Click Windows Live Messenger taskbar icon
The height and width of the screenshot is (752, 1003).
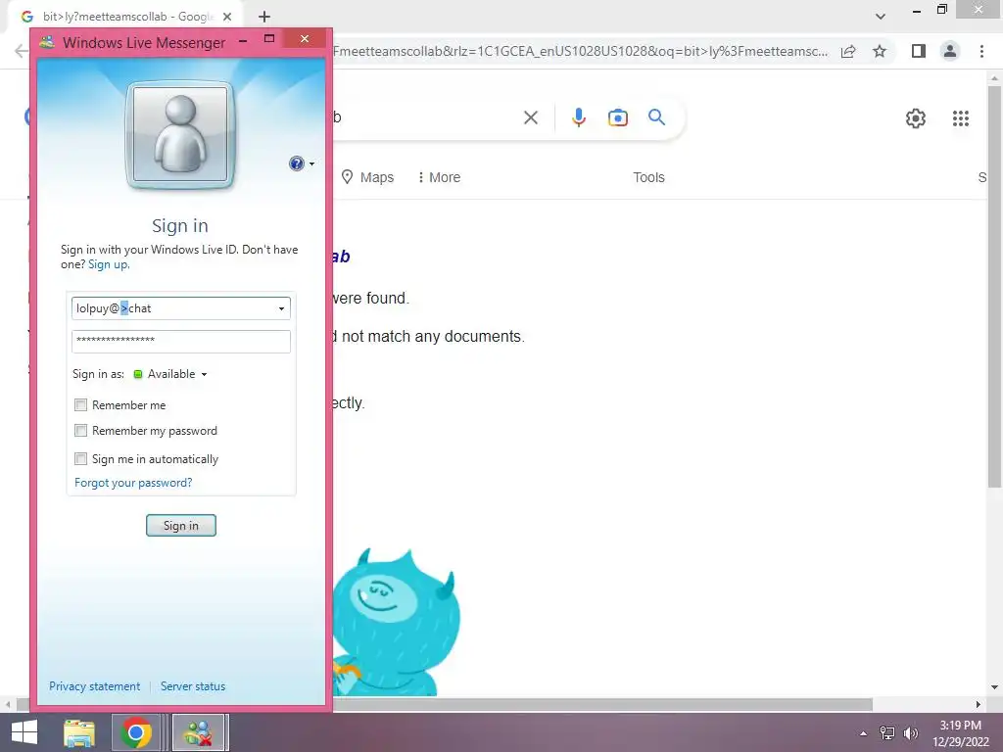(x=198, y=732)
